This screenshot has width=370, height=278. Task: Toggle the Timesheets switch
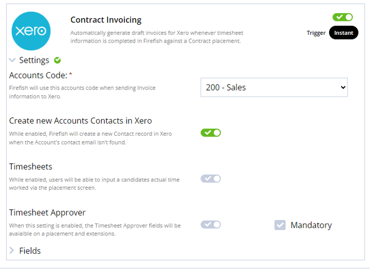tap(210, 178)
